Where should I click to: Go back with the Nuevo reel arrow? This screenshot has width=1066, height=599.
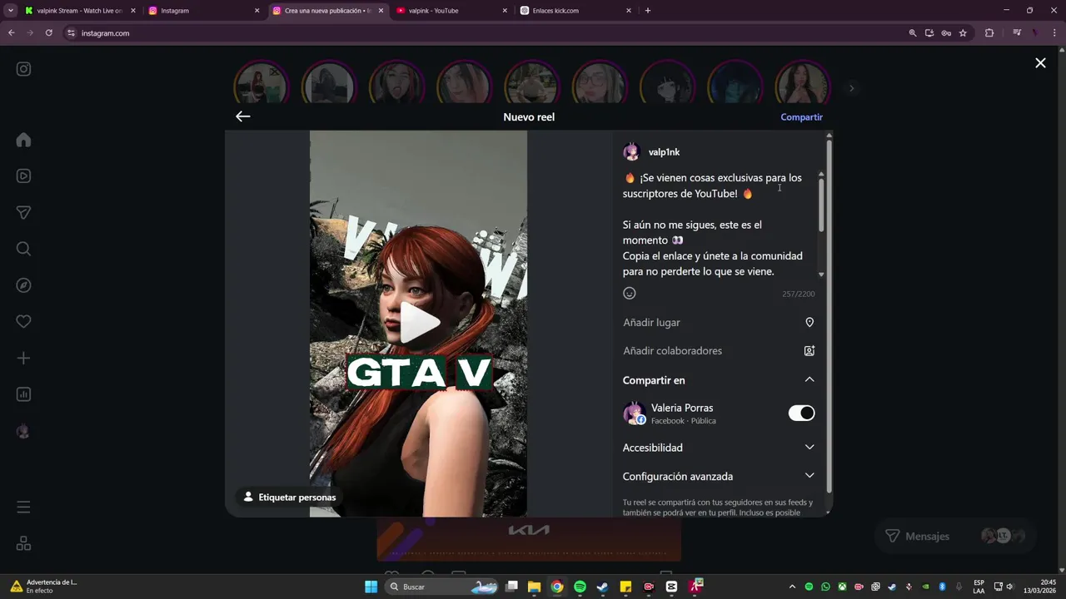coord(242,116)
